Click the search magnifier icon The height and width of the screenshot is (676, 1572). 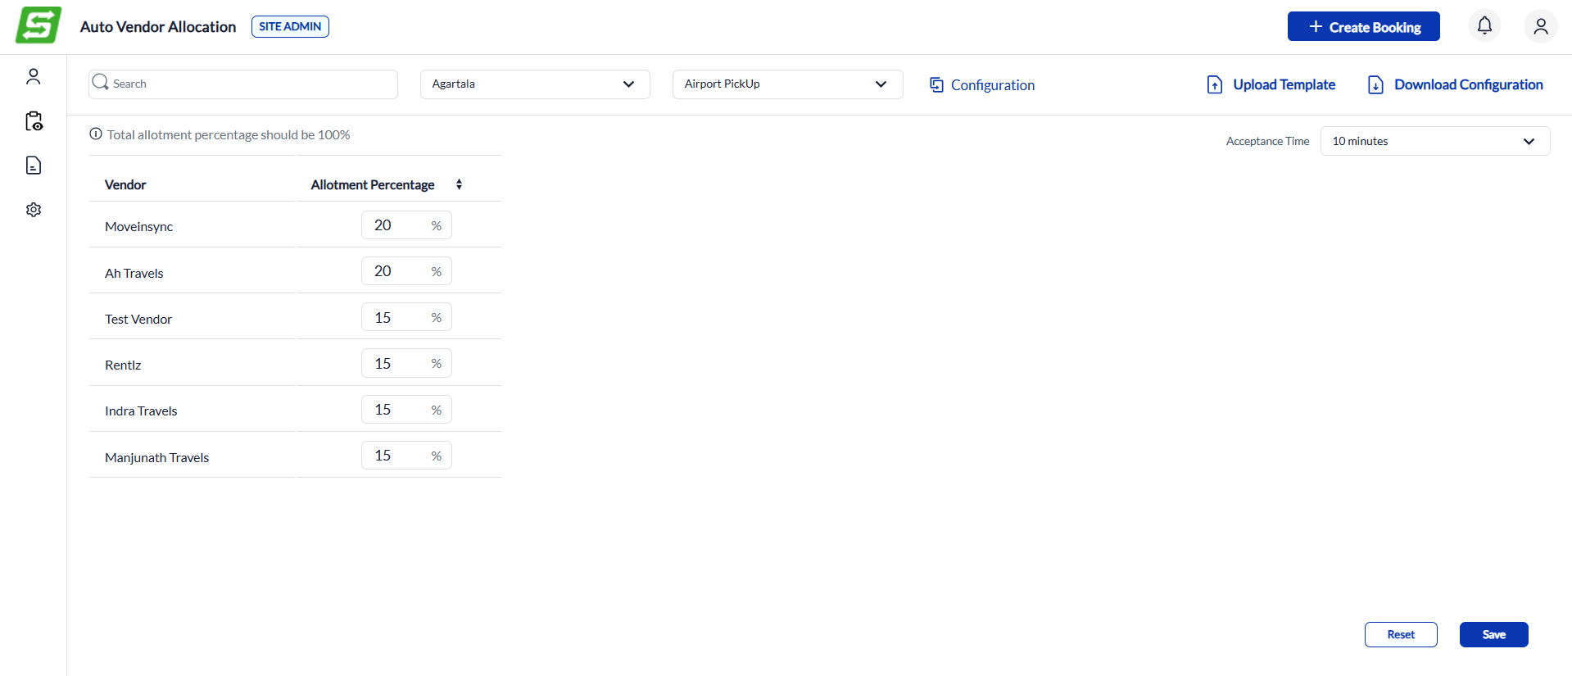[x=101, y=83]
